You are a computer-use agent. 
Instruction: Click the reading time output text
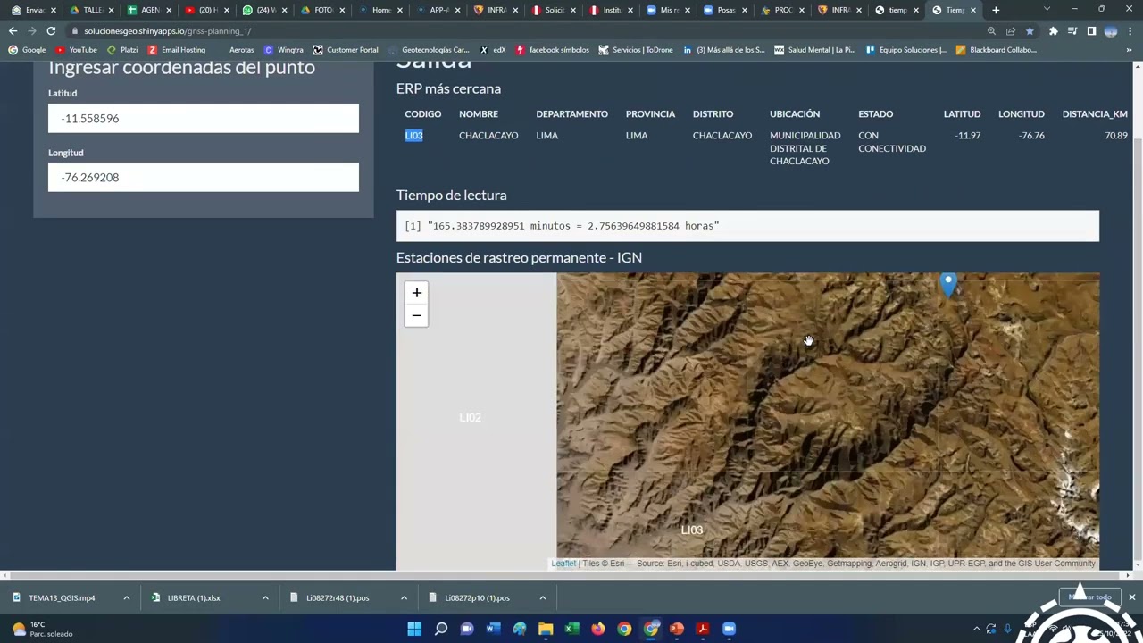(x=562, y=226)
